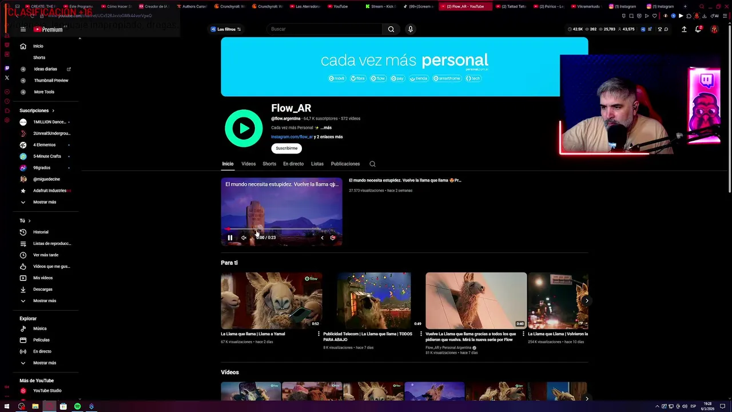This screenshot has width=732, height=412.
Task: Open the notifications bell
Action: tap(698, 29)
